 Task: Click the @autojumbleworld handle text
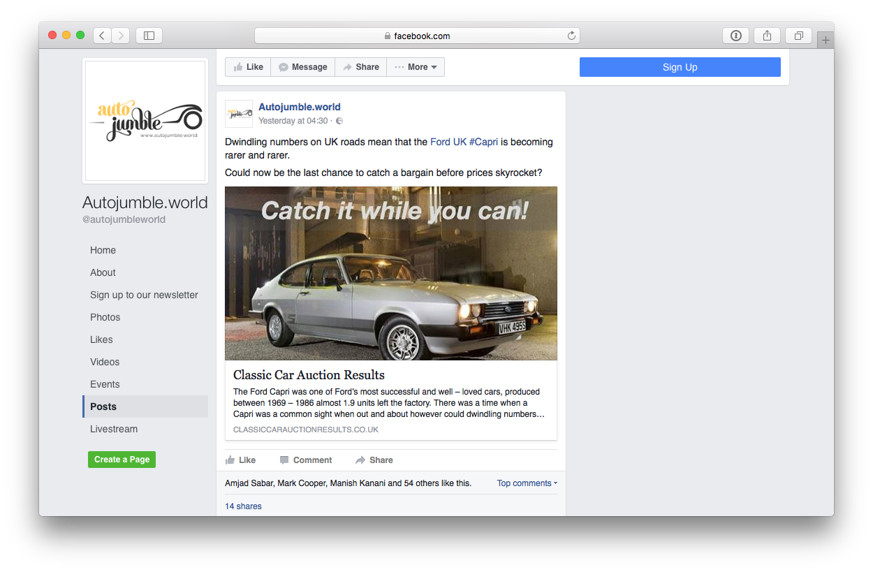tap(124, 219)
